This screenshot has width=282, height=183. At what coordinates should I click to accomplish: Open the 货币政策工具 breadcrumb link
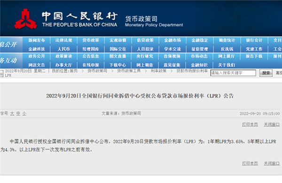pos(129,71)
